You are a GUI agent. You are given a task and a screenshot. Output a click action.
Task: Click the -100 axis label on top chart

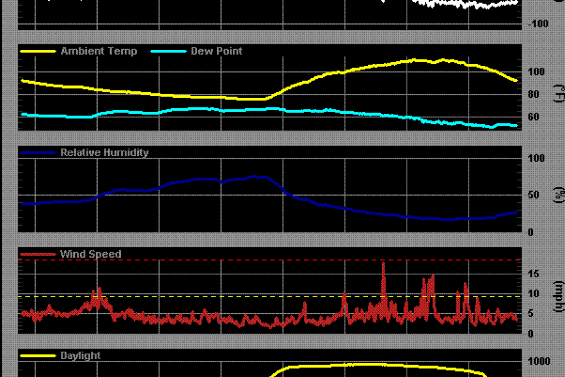(x=538, y=24)
